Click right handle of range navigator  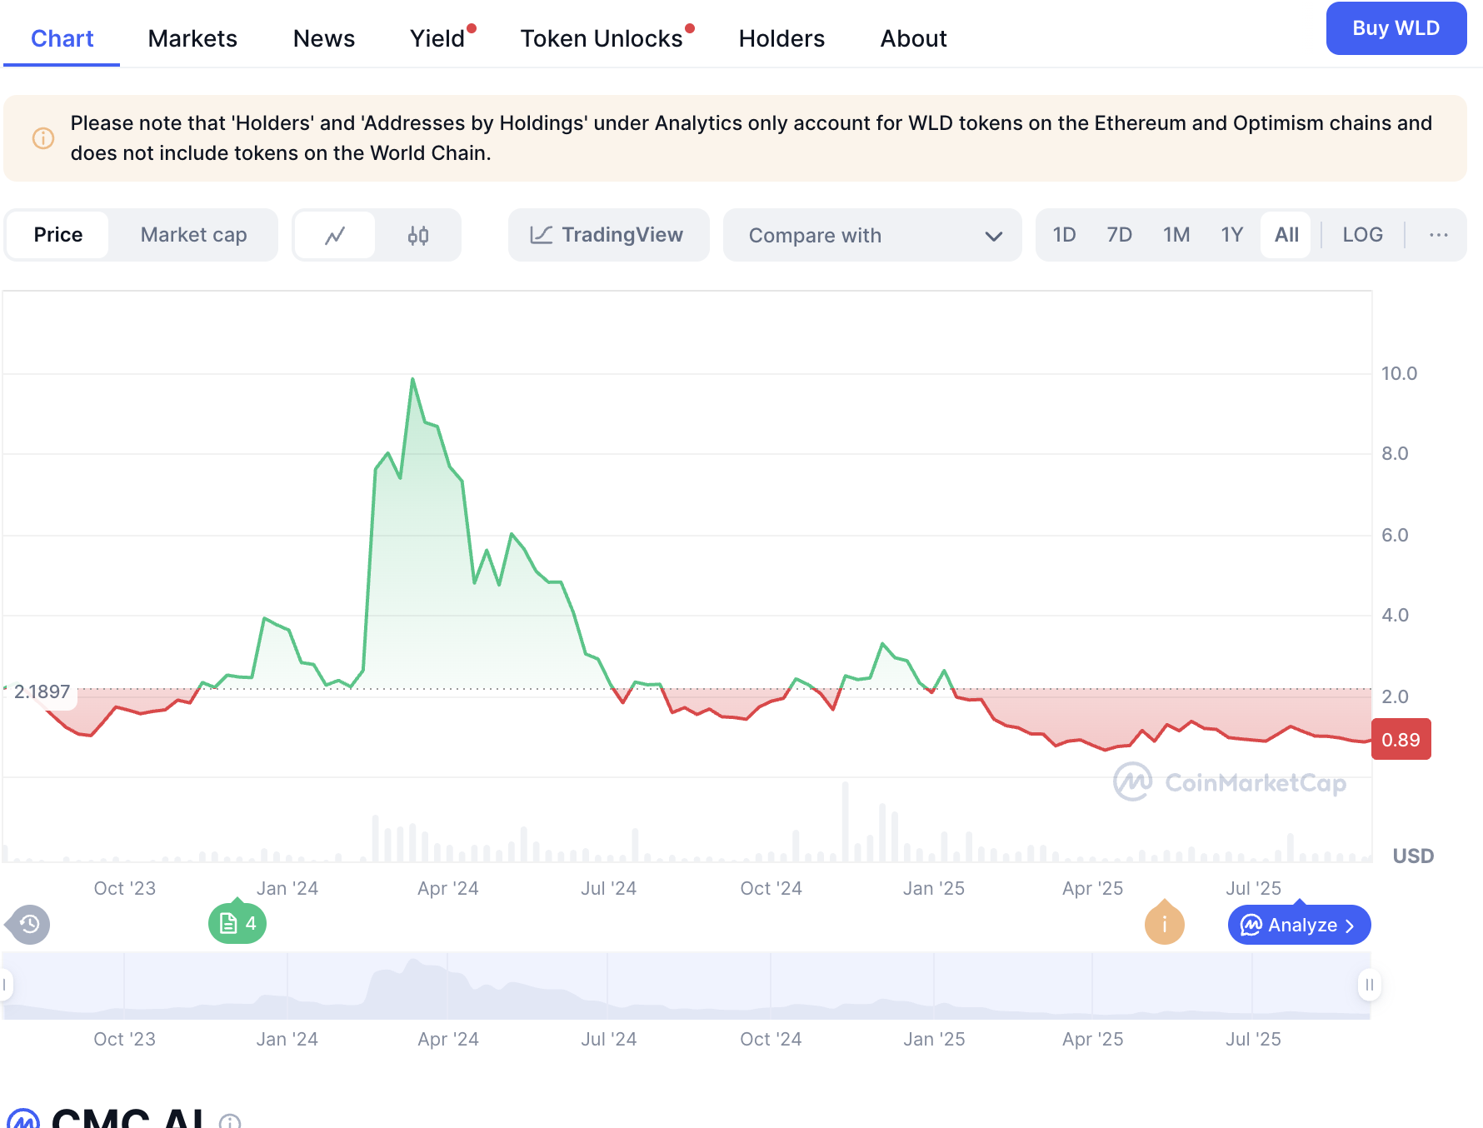coord(1369,986)
